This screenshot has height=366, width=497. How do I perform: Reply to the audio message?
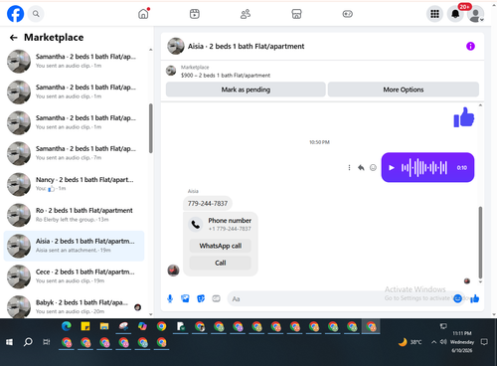(x=361, y=168)
